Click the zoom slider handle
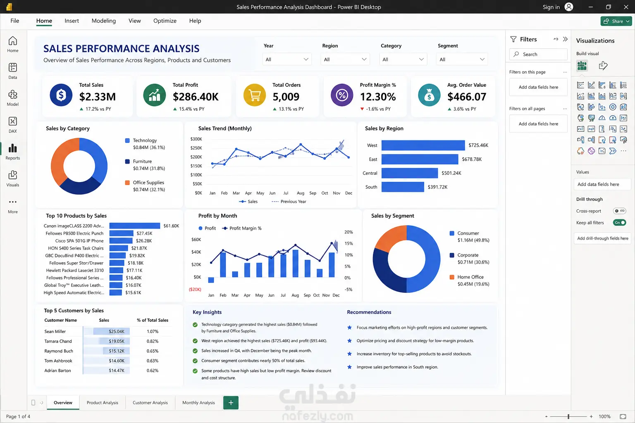635x423 pixels. coord(568,416)
